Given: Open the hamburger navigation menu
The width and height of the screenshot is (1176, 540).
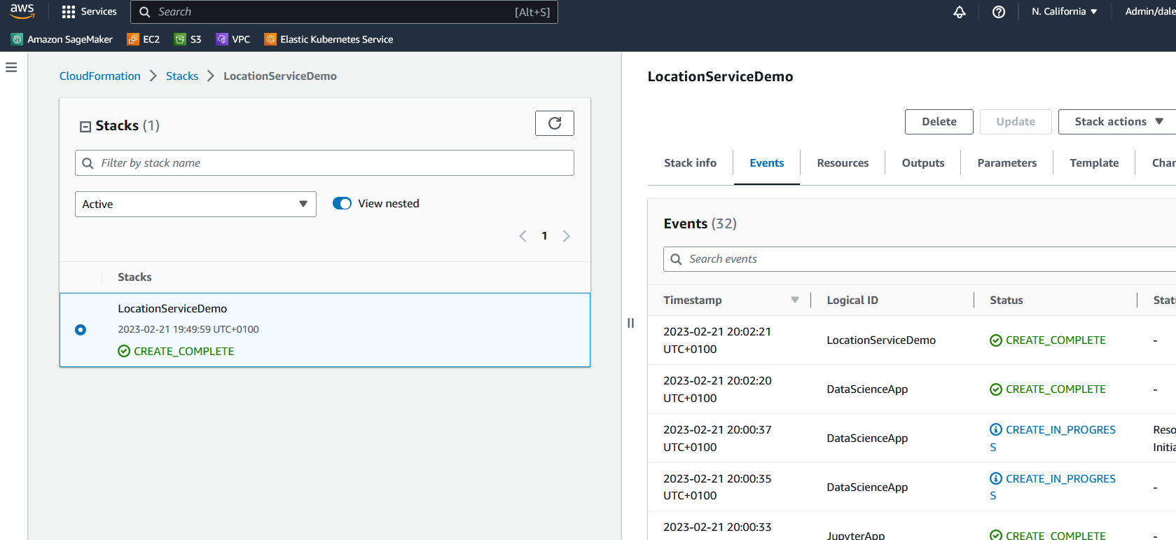Looking at the screenshot, I should click(11, 67).
